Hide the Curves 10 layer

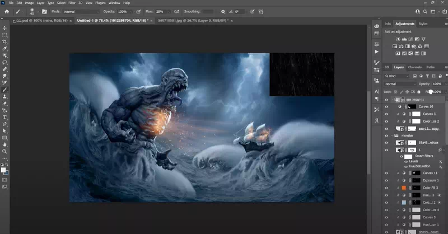coord(386,106)
